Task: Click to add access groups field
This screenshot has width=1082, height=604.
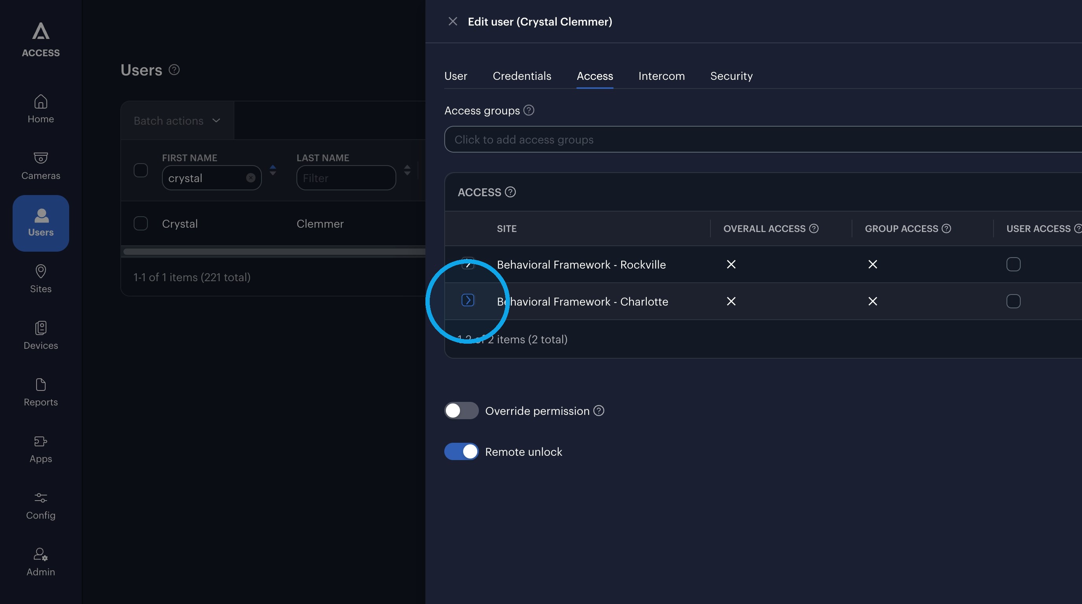Action: (x=763, y=140)
